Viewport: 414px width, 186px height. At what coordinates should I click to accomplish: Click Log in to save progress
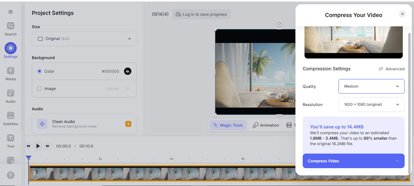pos(201,14)
